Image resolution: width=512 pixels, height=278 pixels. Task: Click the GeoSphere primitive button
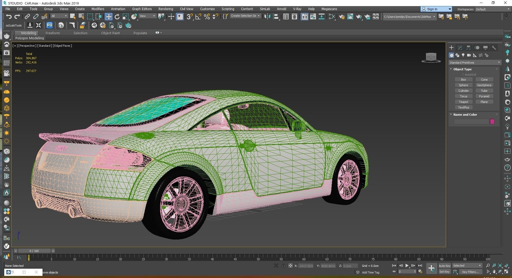point(484,85)
